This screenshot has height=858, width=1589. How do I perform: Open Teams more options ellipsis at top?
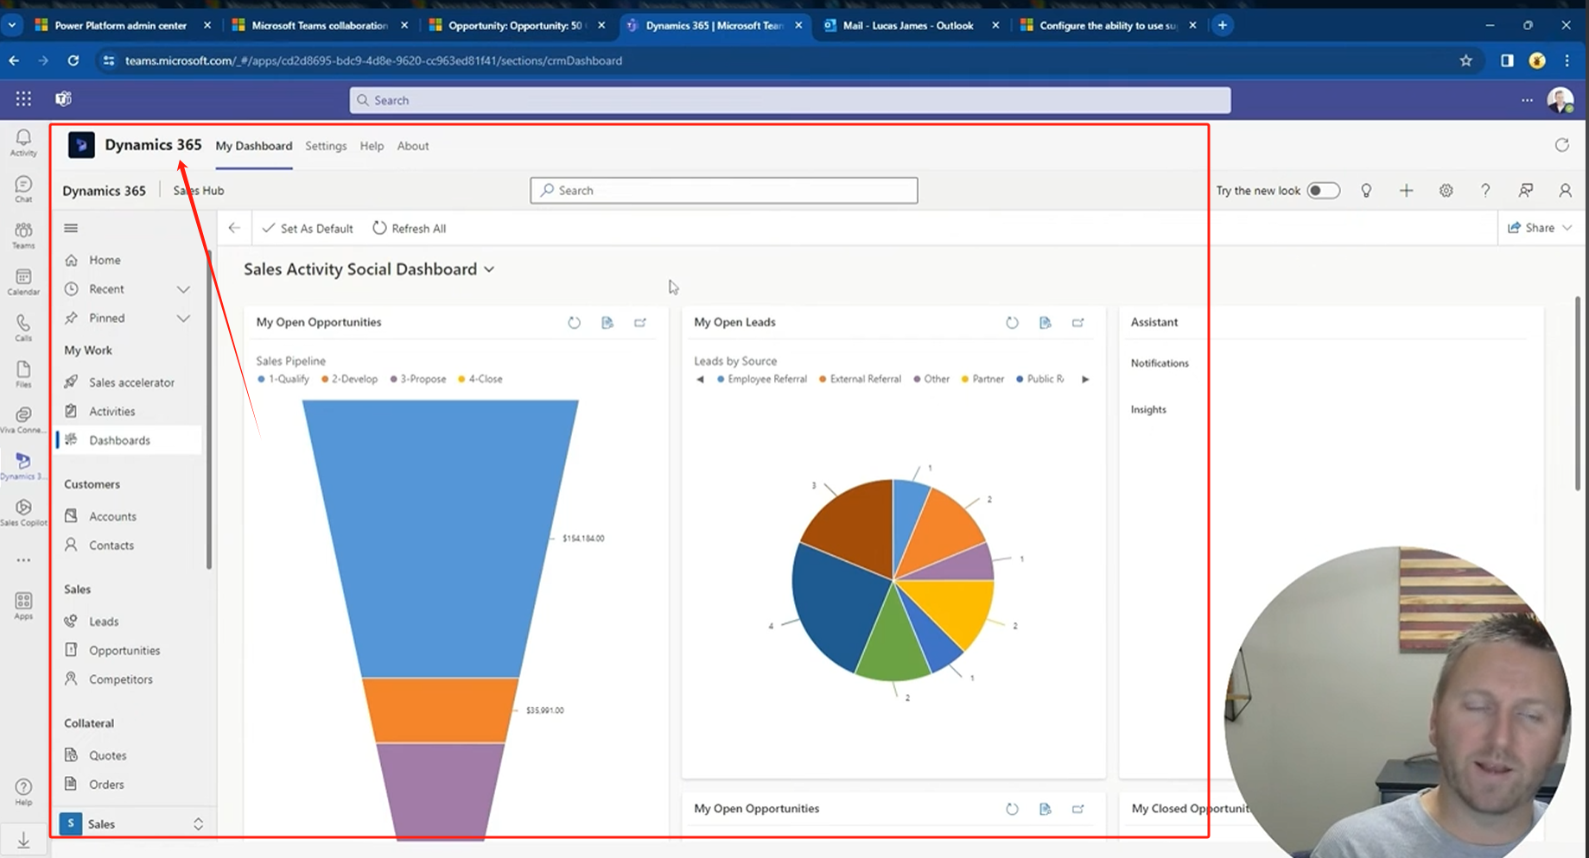click(1527, 100)
